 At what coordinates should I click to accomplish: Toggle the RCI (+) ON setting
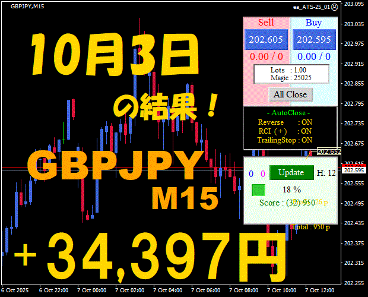point(285,131)
